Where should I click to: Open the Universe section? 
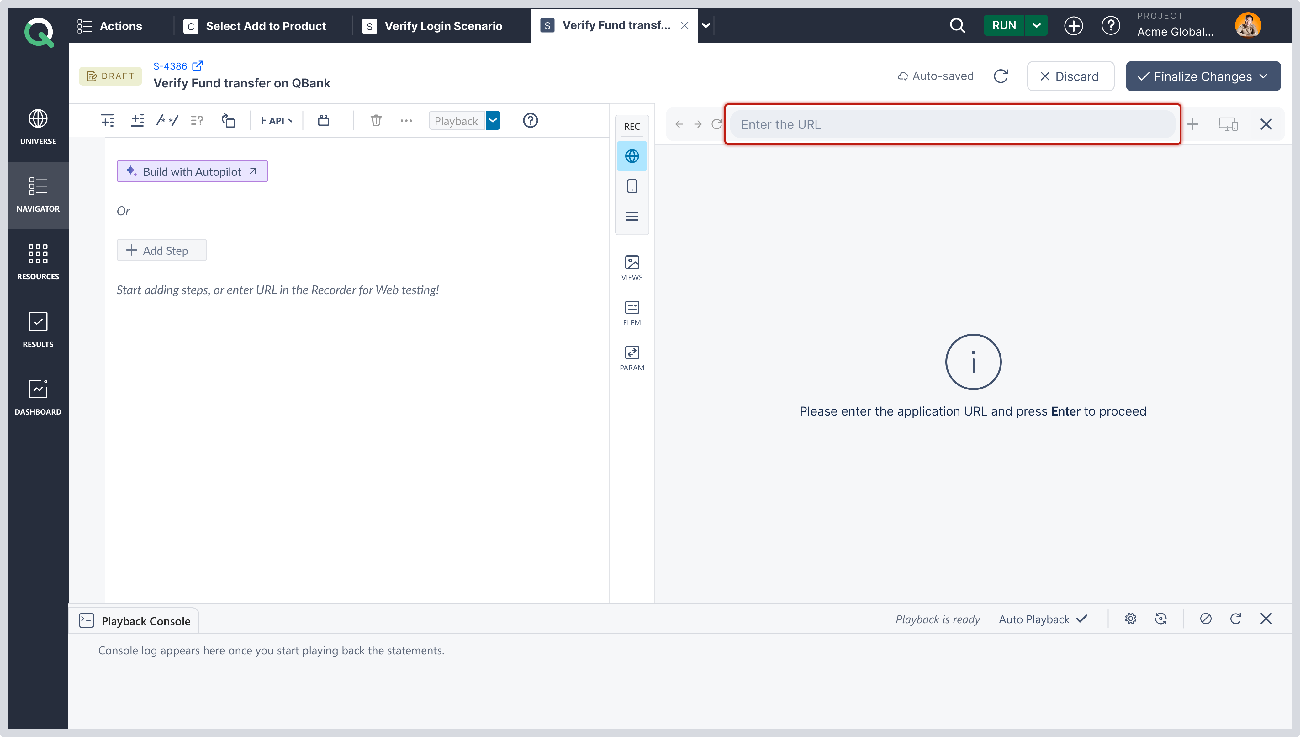(x=38, y=127)
